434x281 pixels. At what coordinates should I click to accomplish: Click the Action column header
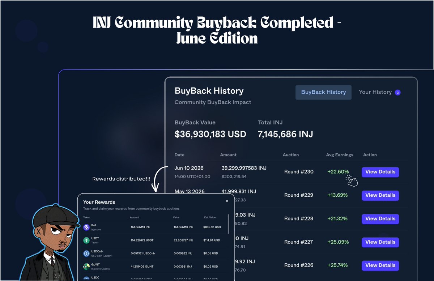370,155
